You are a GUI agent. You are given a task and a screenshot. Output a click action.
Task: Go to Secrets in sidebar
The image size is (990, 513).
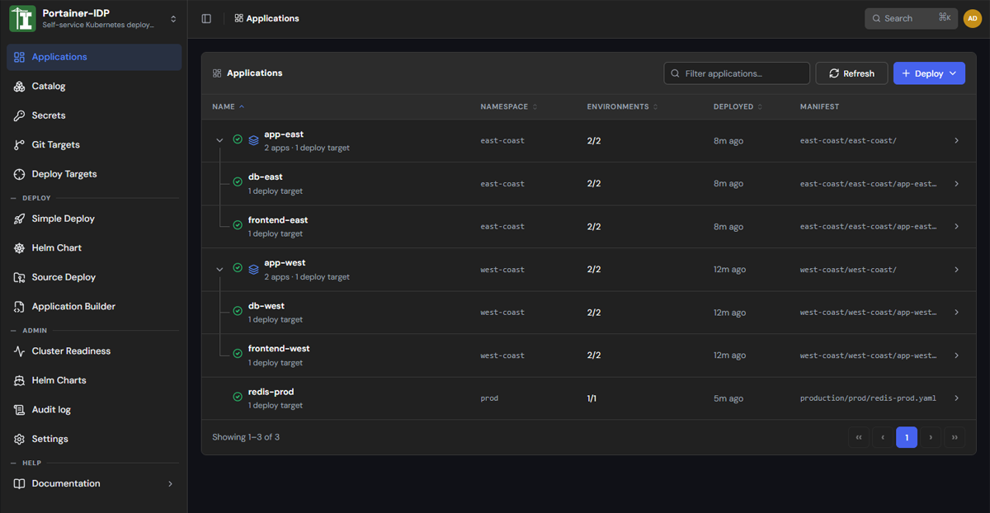tap(94, 115)
